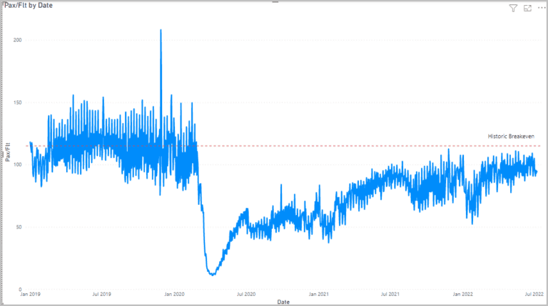The width and height of the screenshot is (548, 306).
Task: Click the Jul 2022 axis label
Action: click(534, 294)
